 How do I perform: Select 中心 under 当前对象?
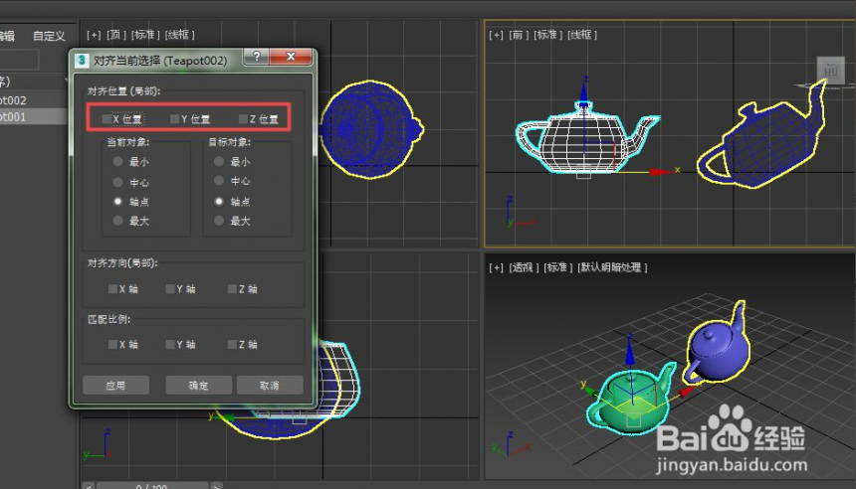117,182
